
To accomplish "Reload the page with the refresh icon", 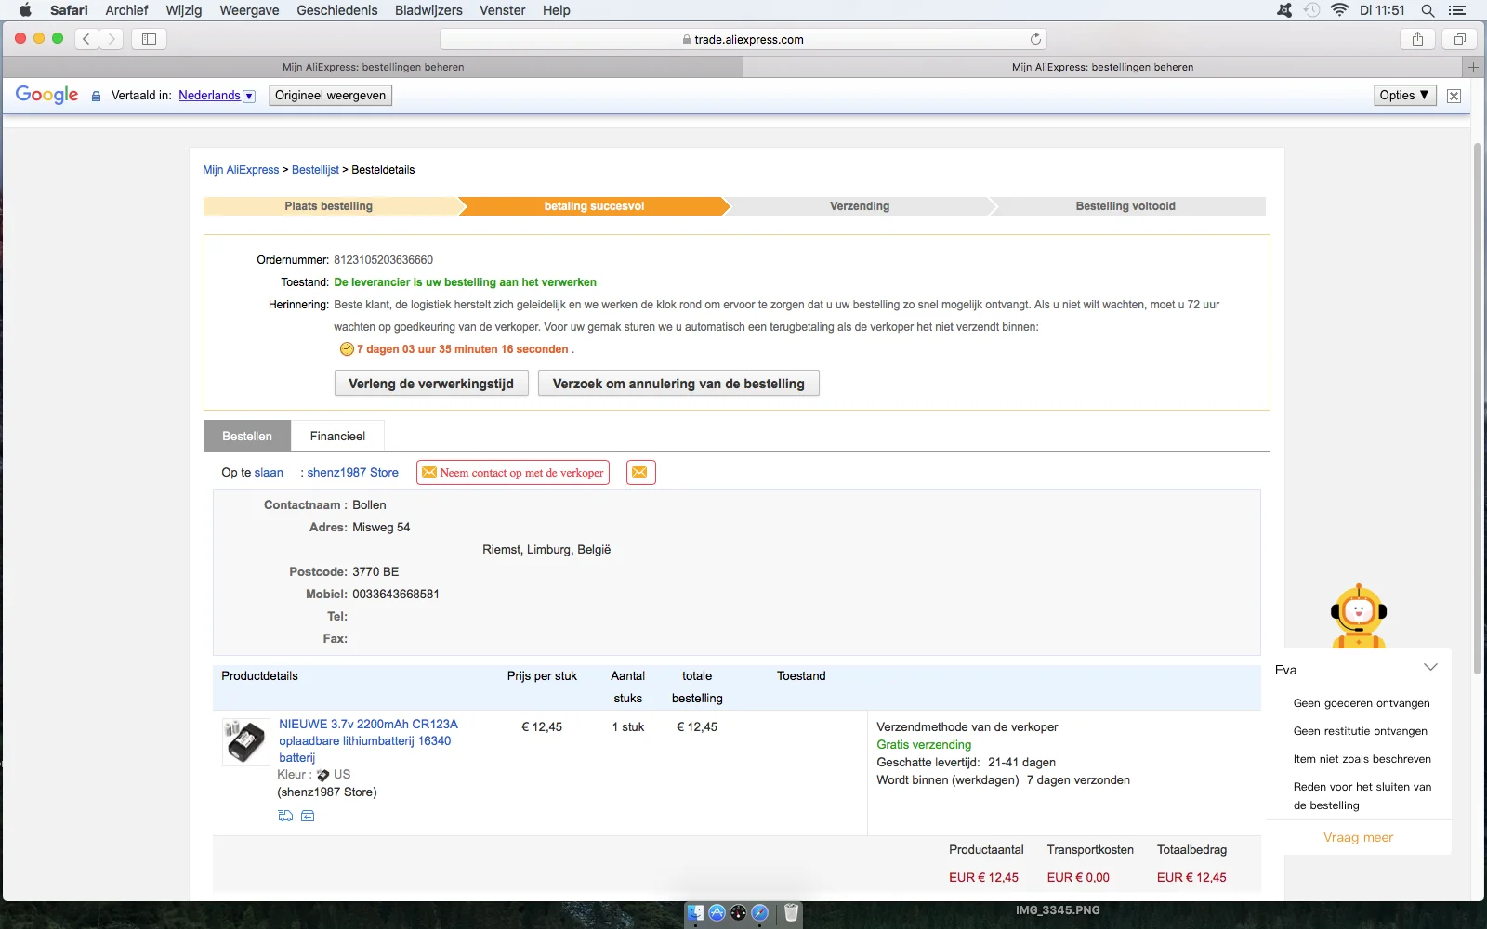I will (1035, 39).
